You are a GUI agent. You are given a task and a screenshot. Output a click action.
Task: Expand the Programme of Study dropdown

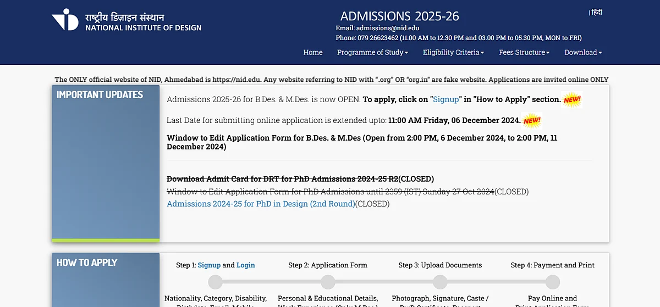372,52
